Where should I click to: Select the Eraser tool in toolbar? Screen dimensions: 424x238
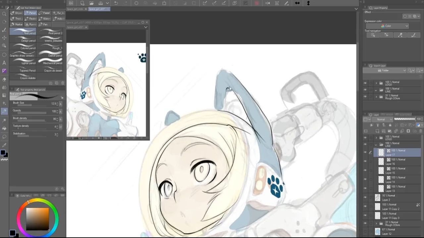(x=4, y=79)
